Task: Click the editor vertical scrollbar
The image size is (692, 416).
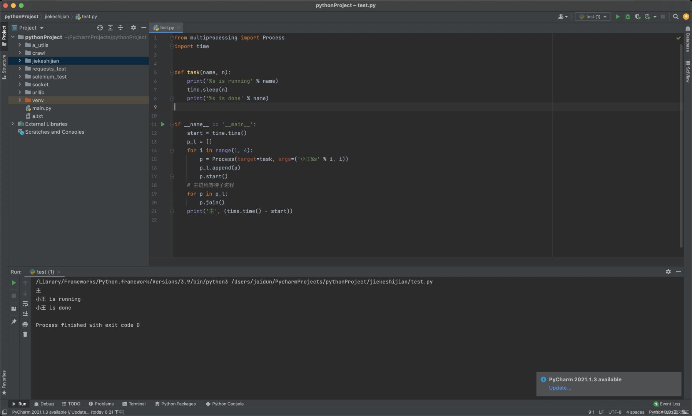Action: [x=681, y=146]
